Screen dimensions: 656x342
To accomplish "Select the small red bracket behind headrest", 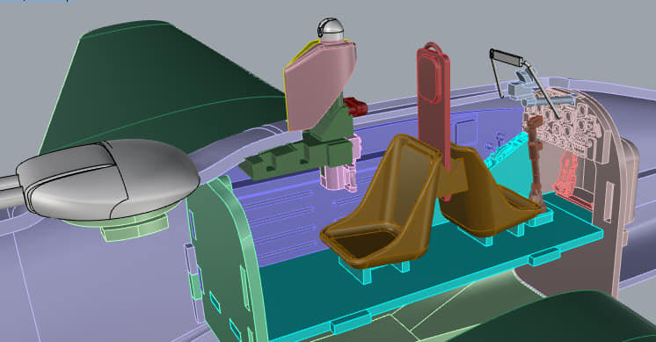I will click(x=355, y=106).
